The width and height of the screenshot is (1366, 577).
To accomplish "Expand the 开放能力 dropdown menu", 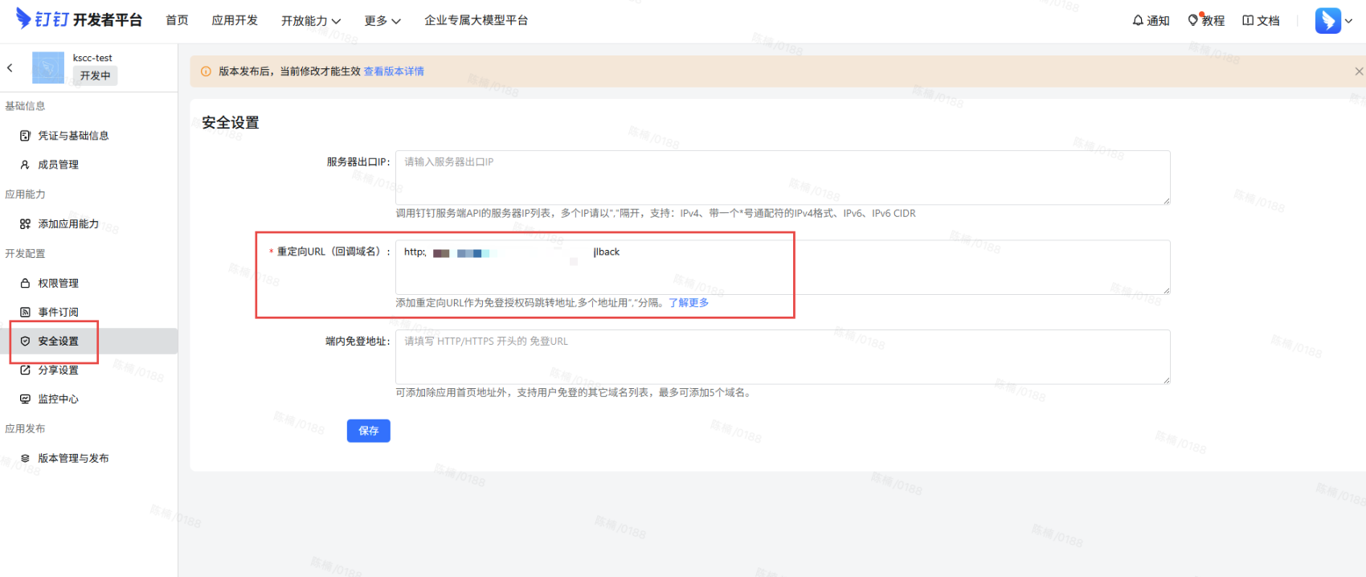I will point(311,21).
